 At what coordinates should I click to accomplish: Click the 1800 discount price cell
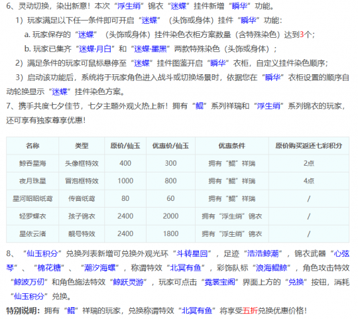point(170,234)
